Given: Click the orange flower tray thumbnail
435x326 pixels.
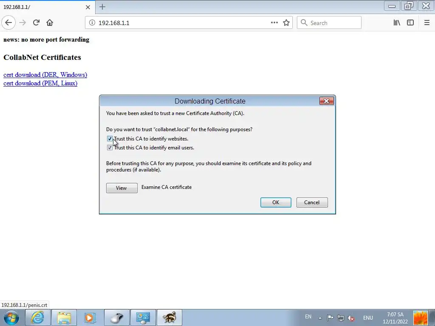Looking at the screenshot, I should click(x=420, y=318).
